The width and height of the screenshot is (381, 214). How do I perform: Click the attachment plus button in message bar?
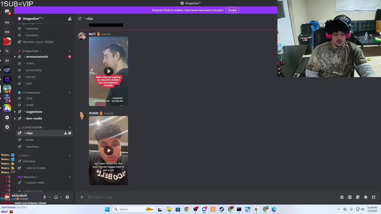coord(82,197)
